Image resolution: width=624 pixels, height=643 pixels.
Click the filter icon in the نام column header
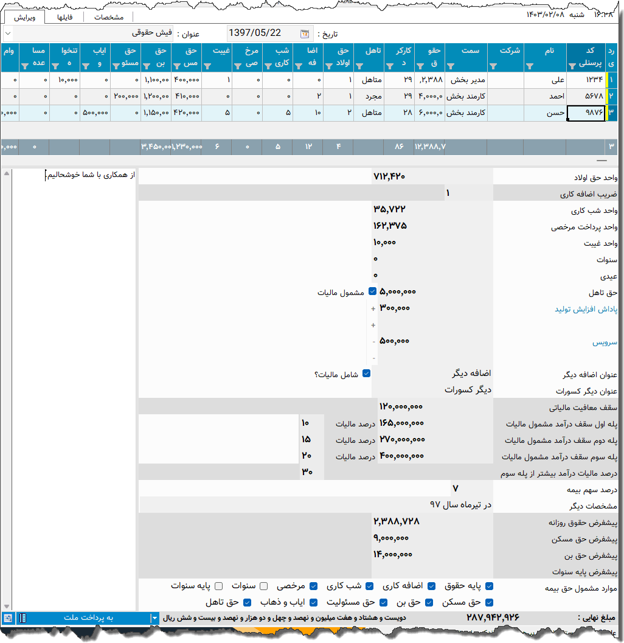pyautogui.click(x=529, y=66)
